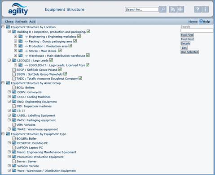Screen dimensions: 215x175
Task: Open Help in the menu bar
Action: (x=205, y=21)
